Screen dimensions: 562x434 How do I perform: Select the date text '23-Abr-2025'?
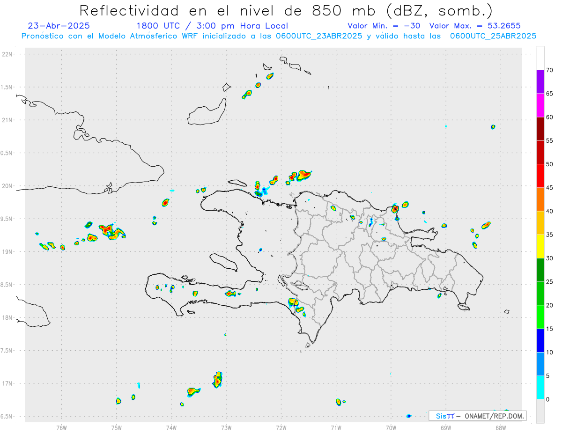(59, 26)
